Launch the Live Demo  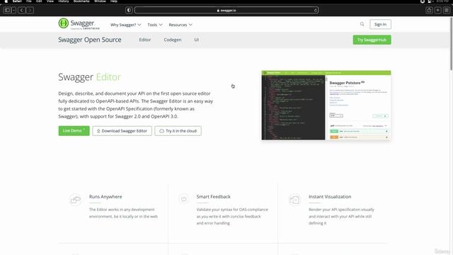(74, 130)
